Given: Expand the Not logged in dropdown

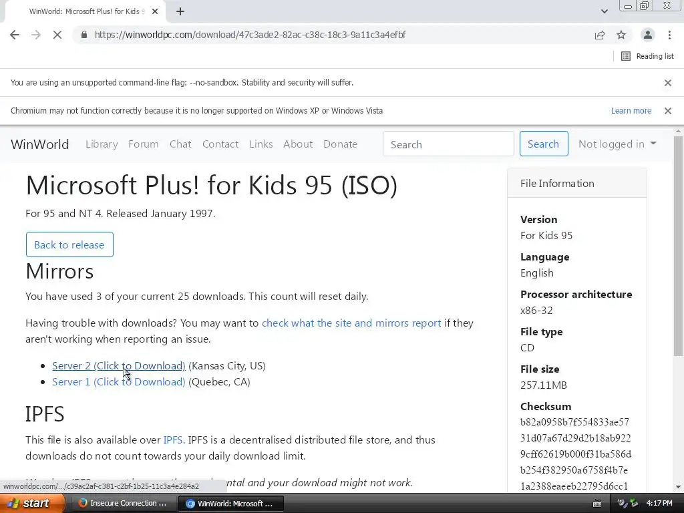Looking at the screenshot, I should pyautogui.click(x=617, y=144).
